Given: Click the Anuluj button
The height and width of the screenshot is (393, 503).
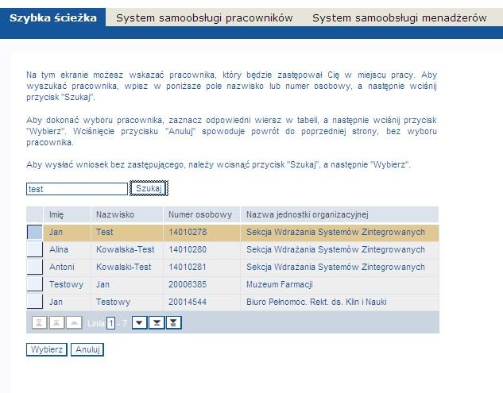Looking at the screenshot, I should pyautogui.click(x=87, y=349).
